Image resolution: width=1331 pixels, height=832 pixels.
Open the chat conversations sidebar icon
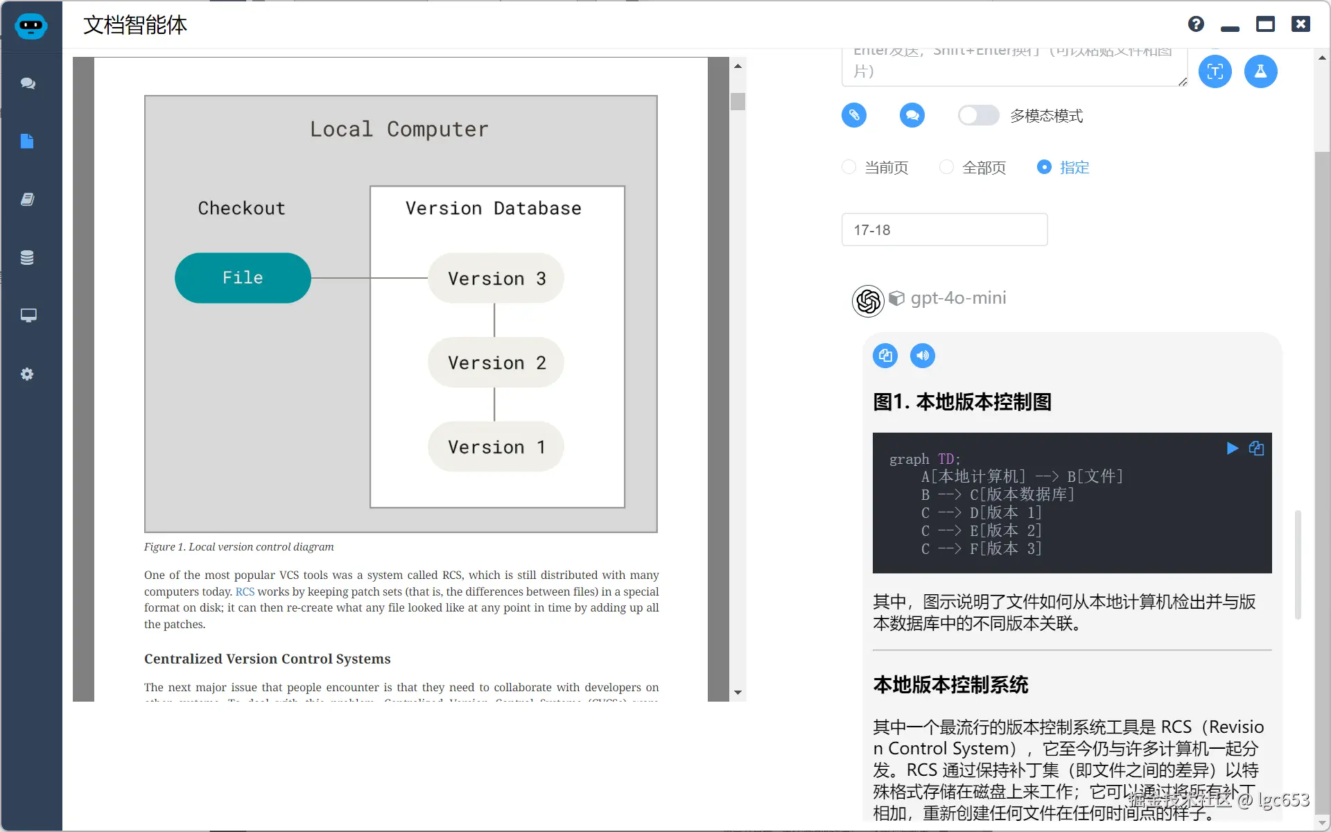(28, 83)
